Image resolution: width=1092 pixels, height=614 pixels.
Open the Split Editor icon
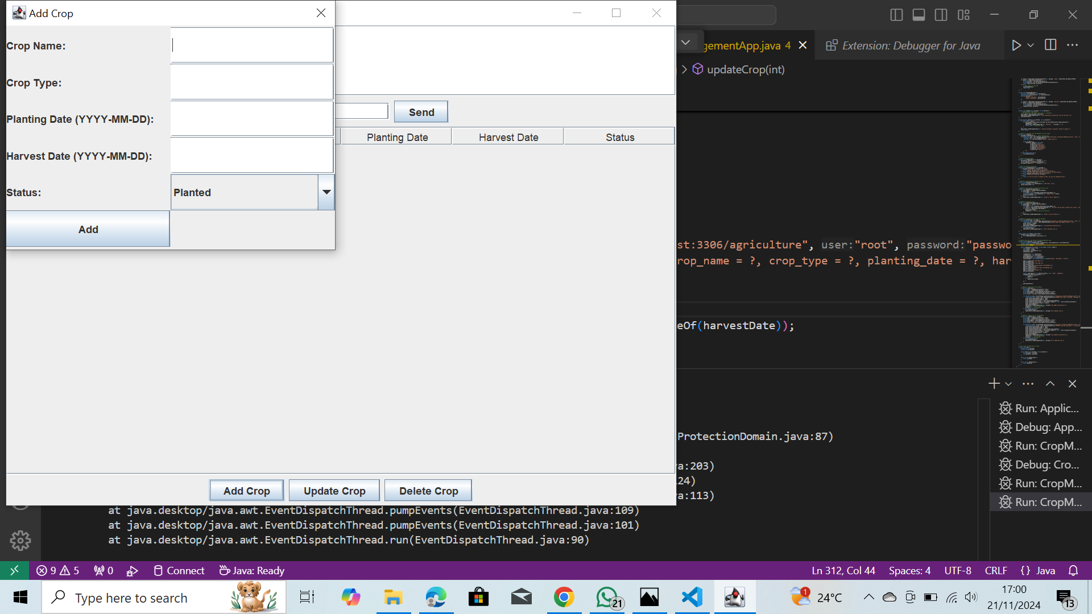coord(1050,45)
